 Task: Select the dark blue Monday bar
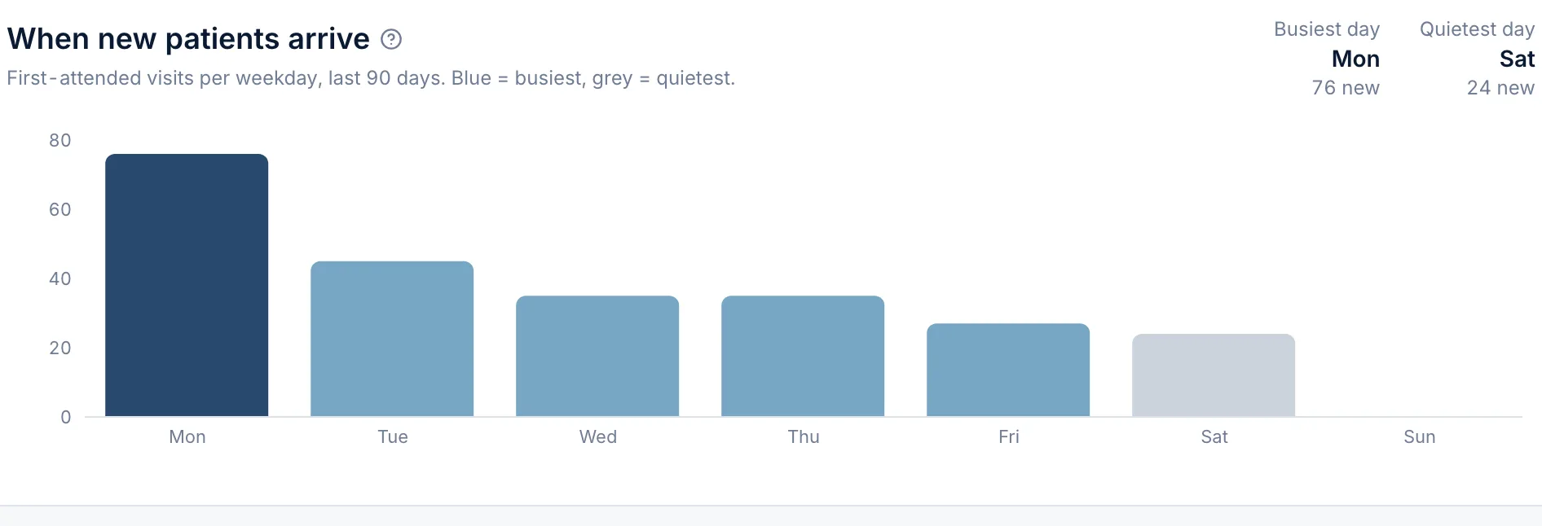coord(187,285)
